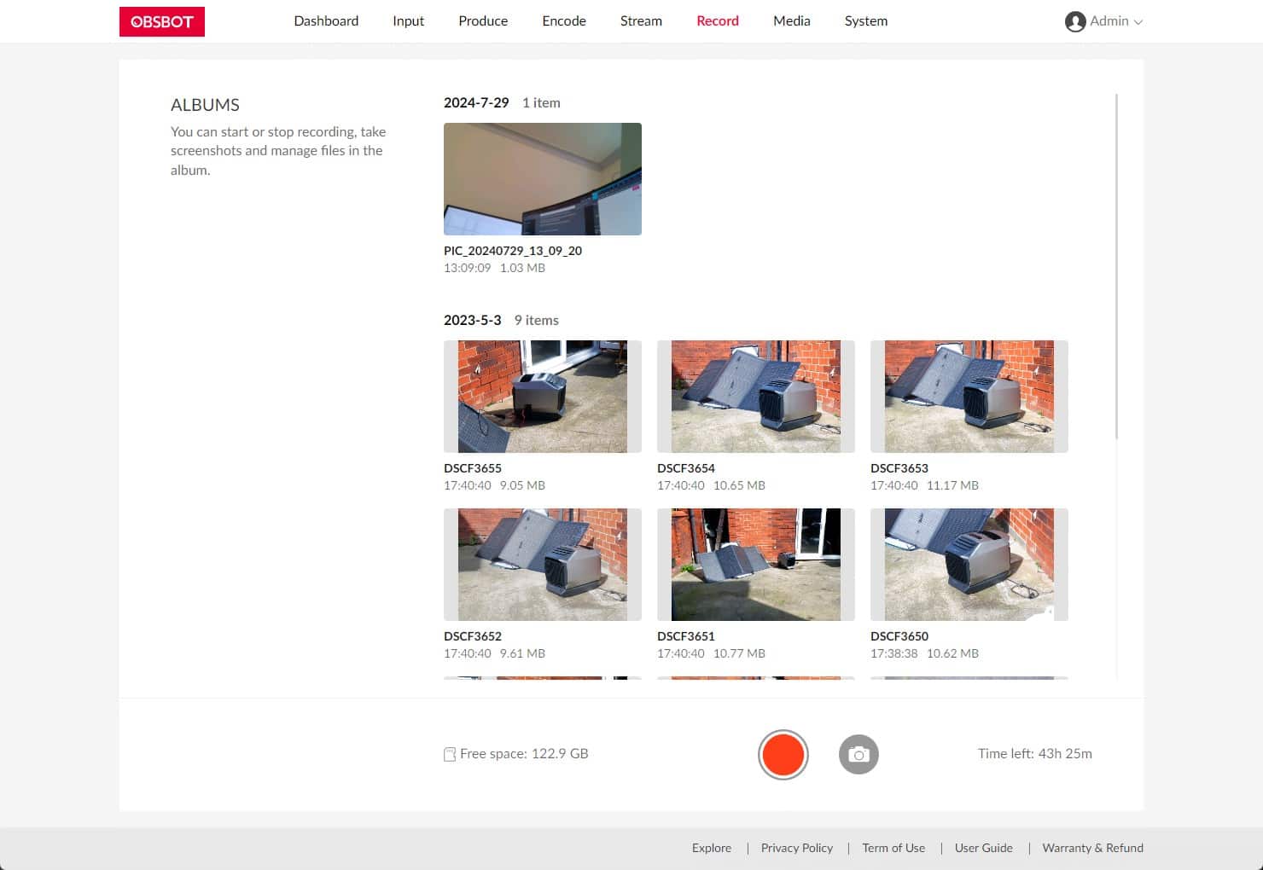Click the OBSBOT logo

162,21
